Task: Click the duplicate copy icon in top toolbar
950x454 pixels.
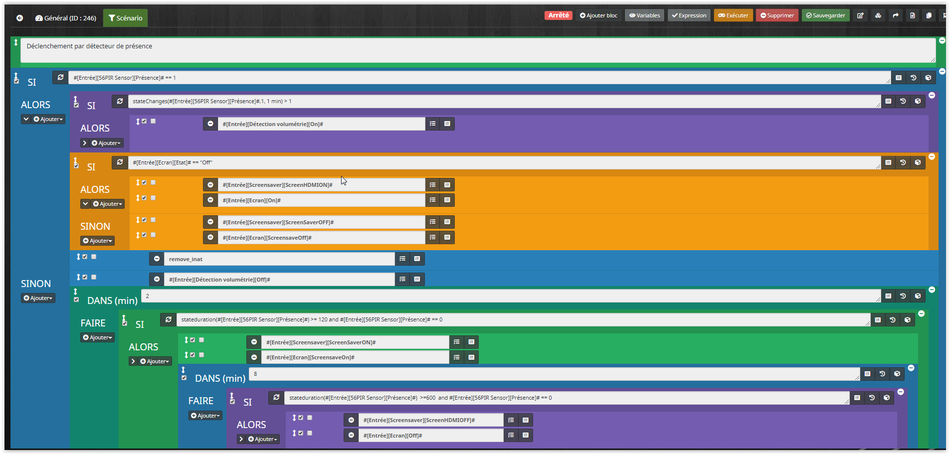Action: pyautogui.click(x=929, y=15)
